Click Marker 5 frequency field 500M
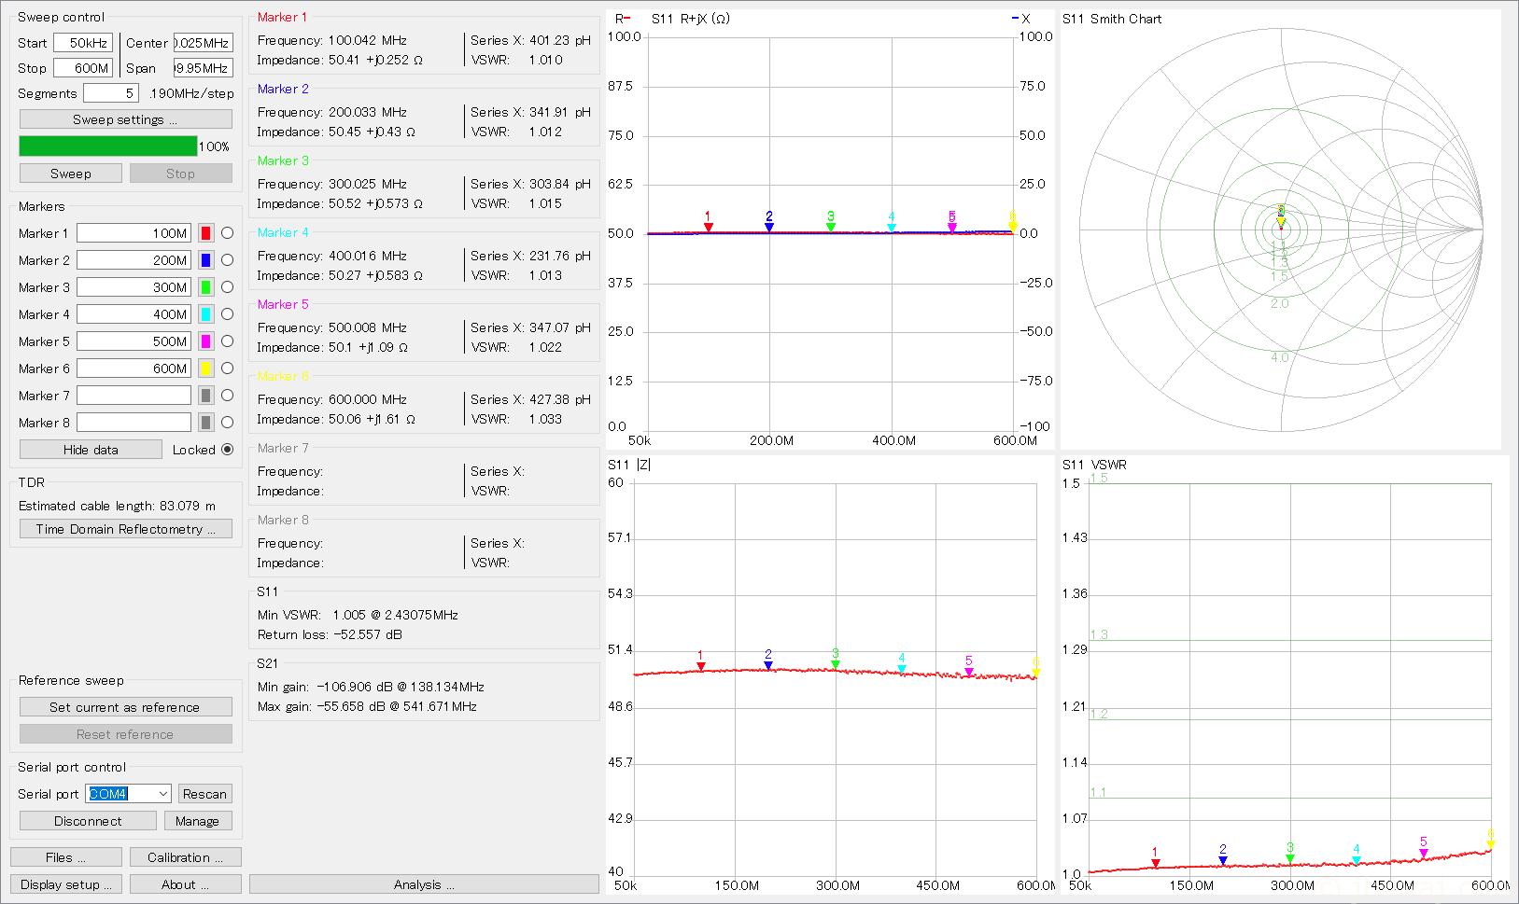Screen dimensions: 1519x904 134,341
